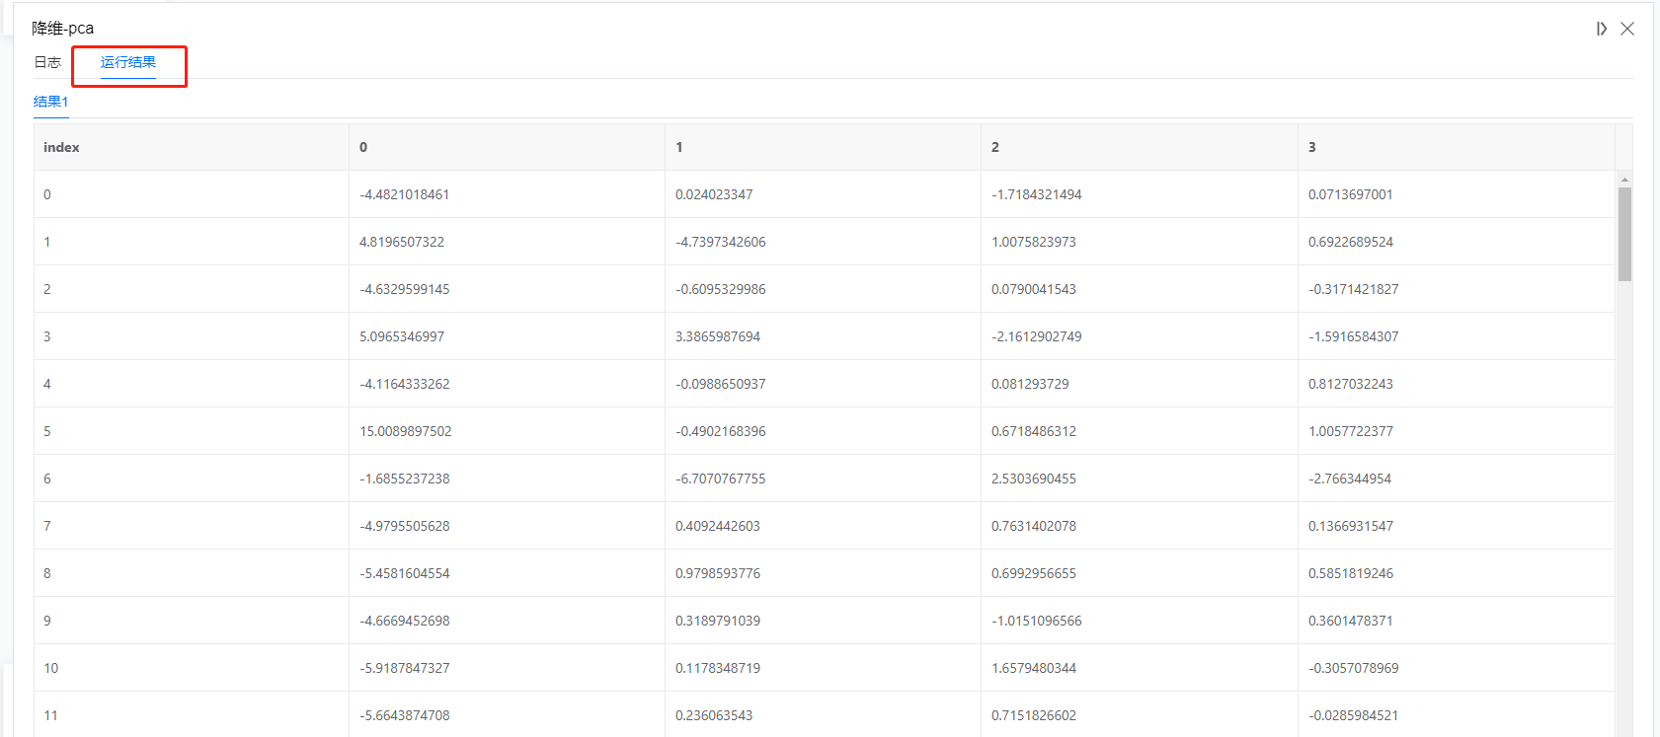Viewport: 1660px width, 737px height.
Task: Pick cell 0.0790041543
Action: point(1034,289)
